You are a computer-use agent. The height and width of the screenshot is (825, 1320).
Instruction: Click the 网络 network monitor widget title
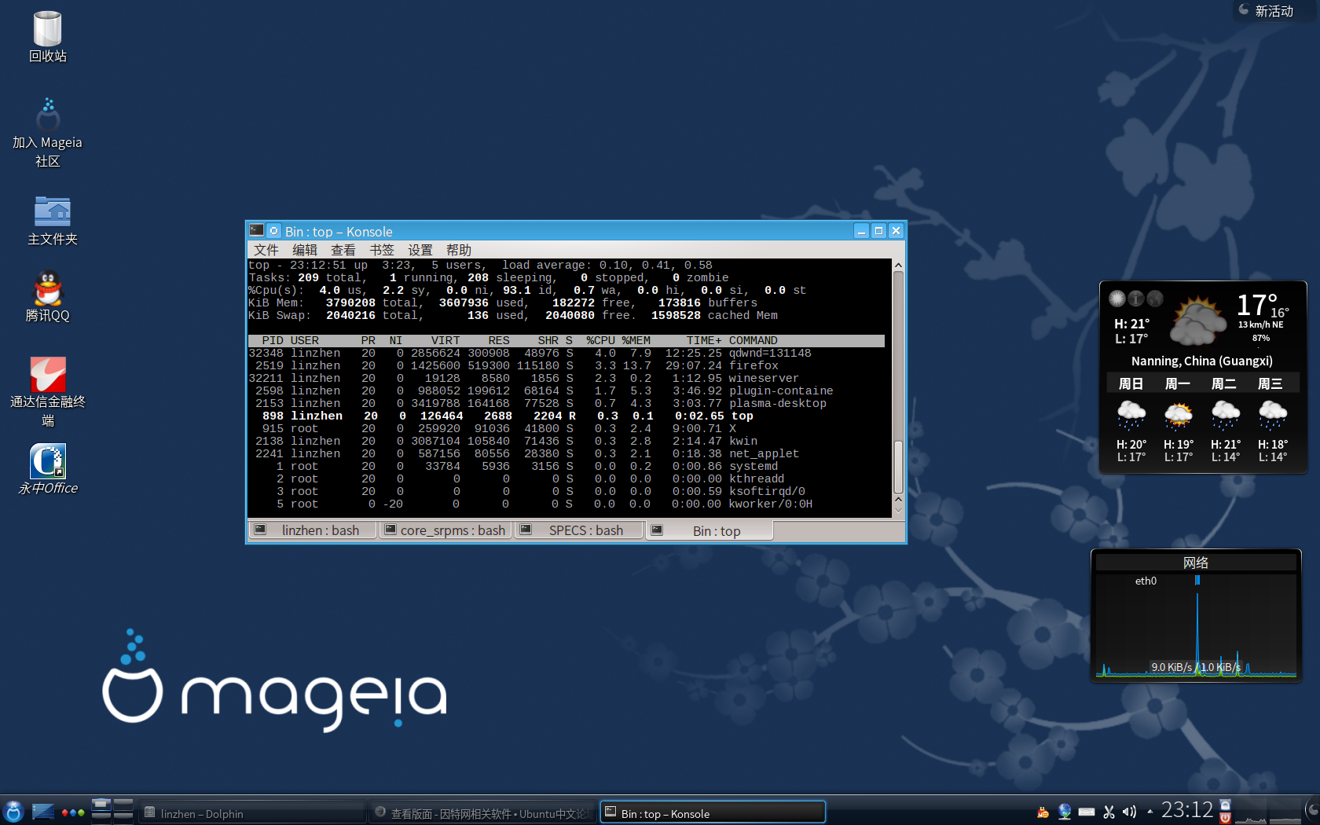click(1196, 563)
